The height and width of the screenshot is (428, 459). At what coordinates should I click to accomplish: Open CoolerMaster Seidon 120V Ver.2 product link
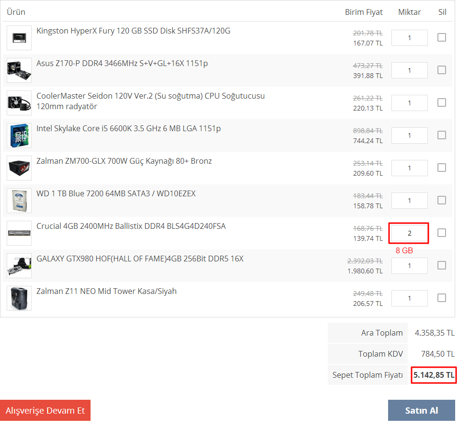click(x=150, y=101)
